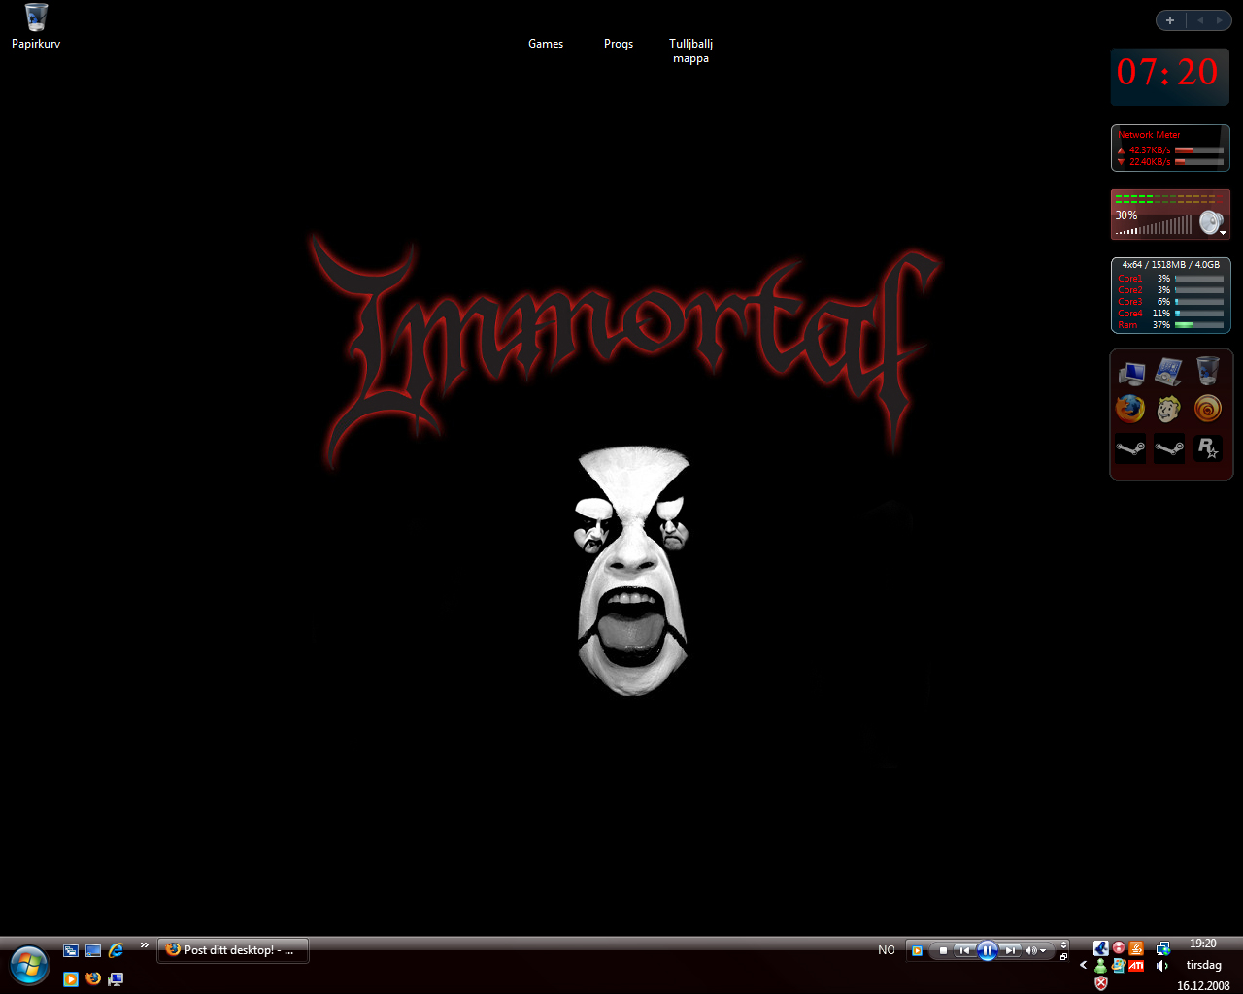Image resolution: width=1243 pixels, height=994 pixels.
Task: Launch the orange spiral icon in launcher
Action: (1207, 409)
